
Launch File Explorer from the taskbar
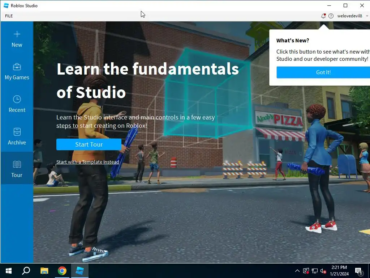(x=44, y=271)
